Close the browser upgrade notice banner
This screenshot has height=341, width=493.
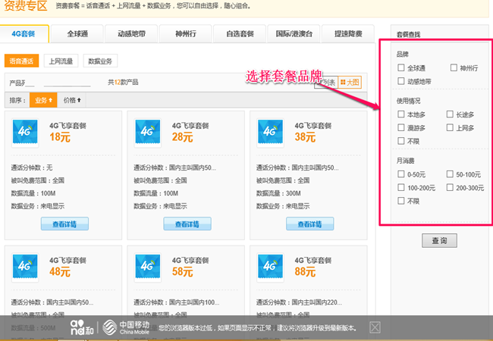point(375,327)
